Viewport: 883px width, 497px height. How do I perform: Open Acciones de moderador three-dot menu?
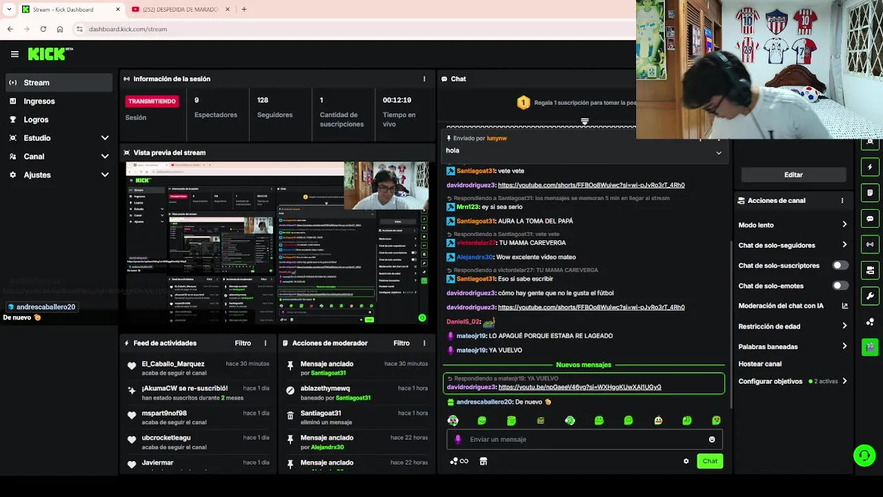pos(424,343)
